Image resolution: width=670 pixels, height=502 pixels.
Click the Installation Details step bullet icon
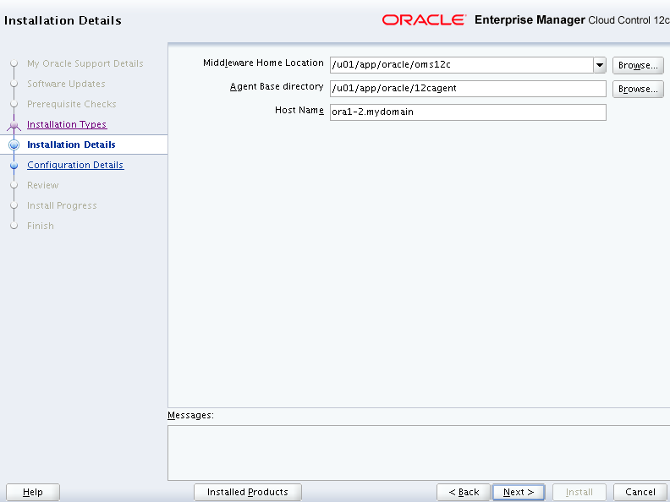(x=14, y=145)
